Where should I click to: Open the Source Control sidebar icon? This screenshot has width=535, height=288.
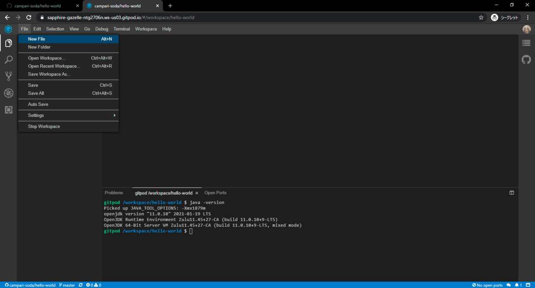[8, 76]
